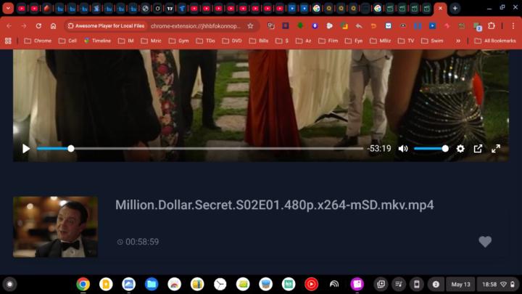Open the player settings gear

coord(460,149)
